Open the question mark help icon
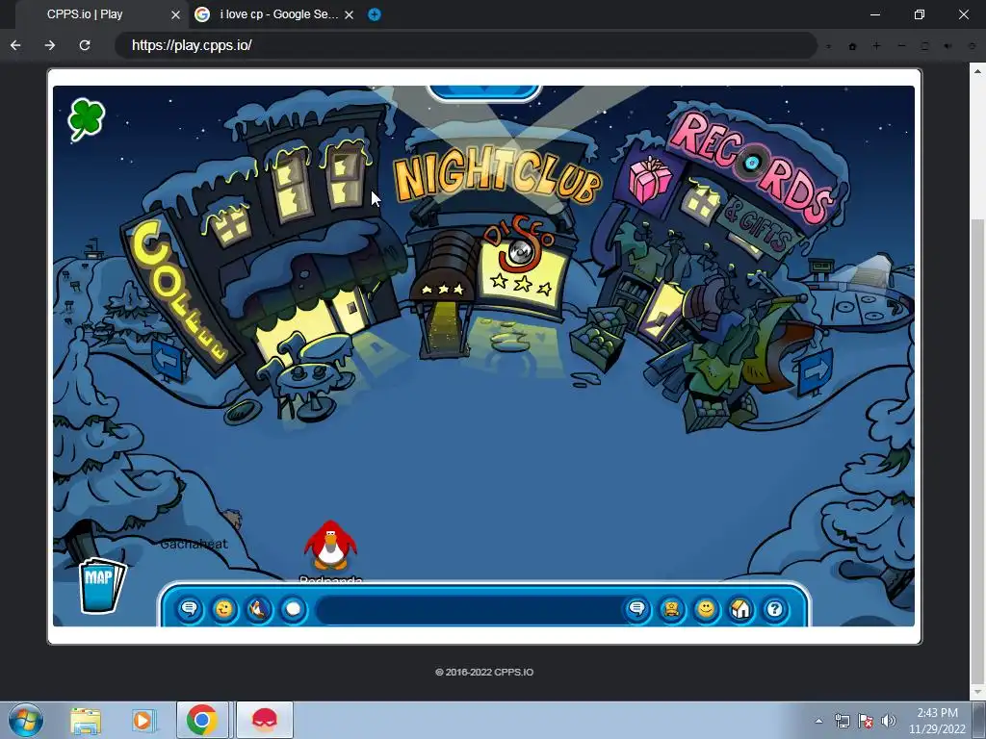The height and width of the screenshot is (739, 986). click(x=775, y=609)
